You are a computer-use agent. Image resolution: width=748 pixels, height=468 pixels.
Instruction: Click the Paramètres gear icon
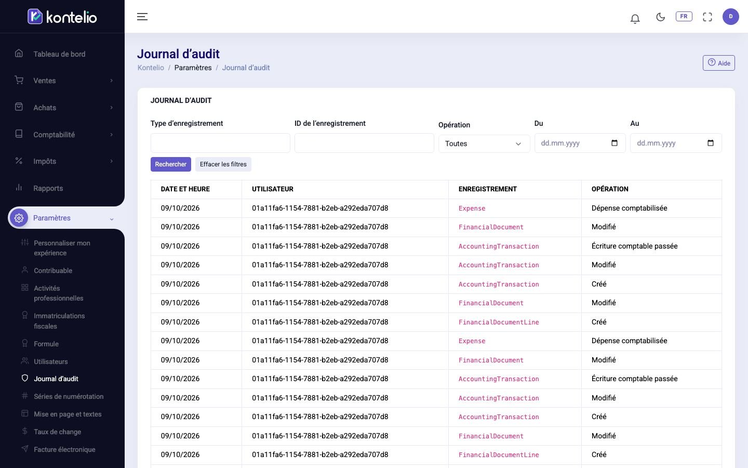(x=19, y=218)
